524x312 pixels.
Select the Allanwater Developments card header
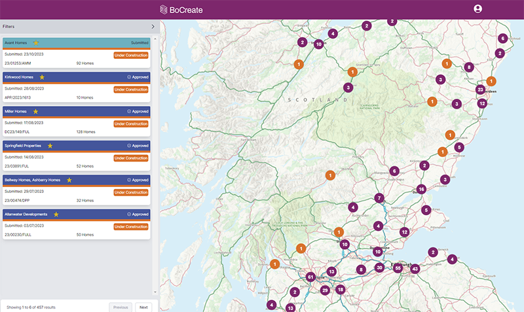pos(77,215)
